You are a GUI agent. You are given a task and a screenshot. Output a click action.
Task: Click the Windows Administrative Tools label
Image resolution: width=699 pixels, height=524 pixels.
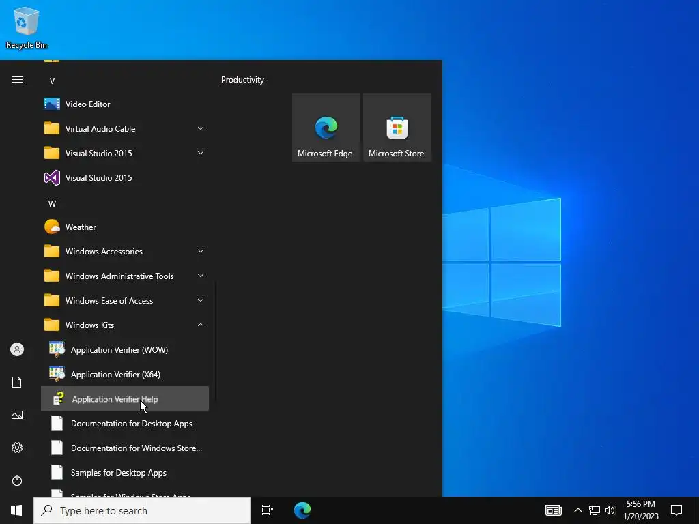click(x=119, y=276)
